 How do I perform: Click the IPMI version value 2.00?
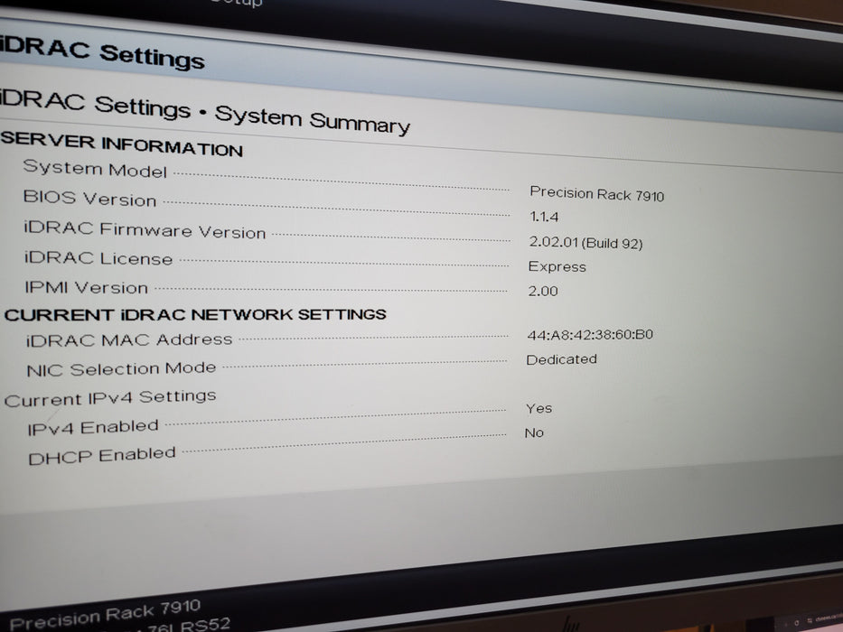point(543,292)
